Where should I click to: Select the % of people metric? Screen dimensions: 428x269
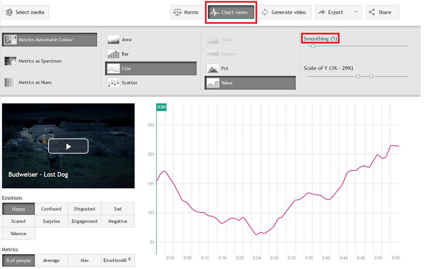[x=18, y=260]
